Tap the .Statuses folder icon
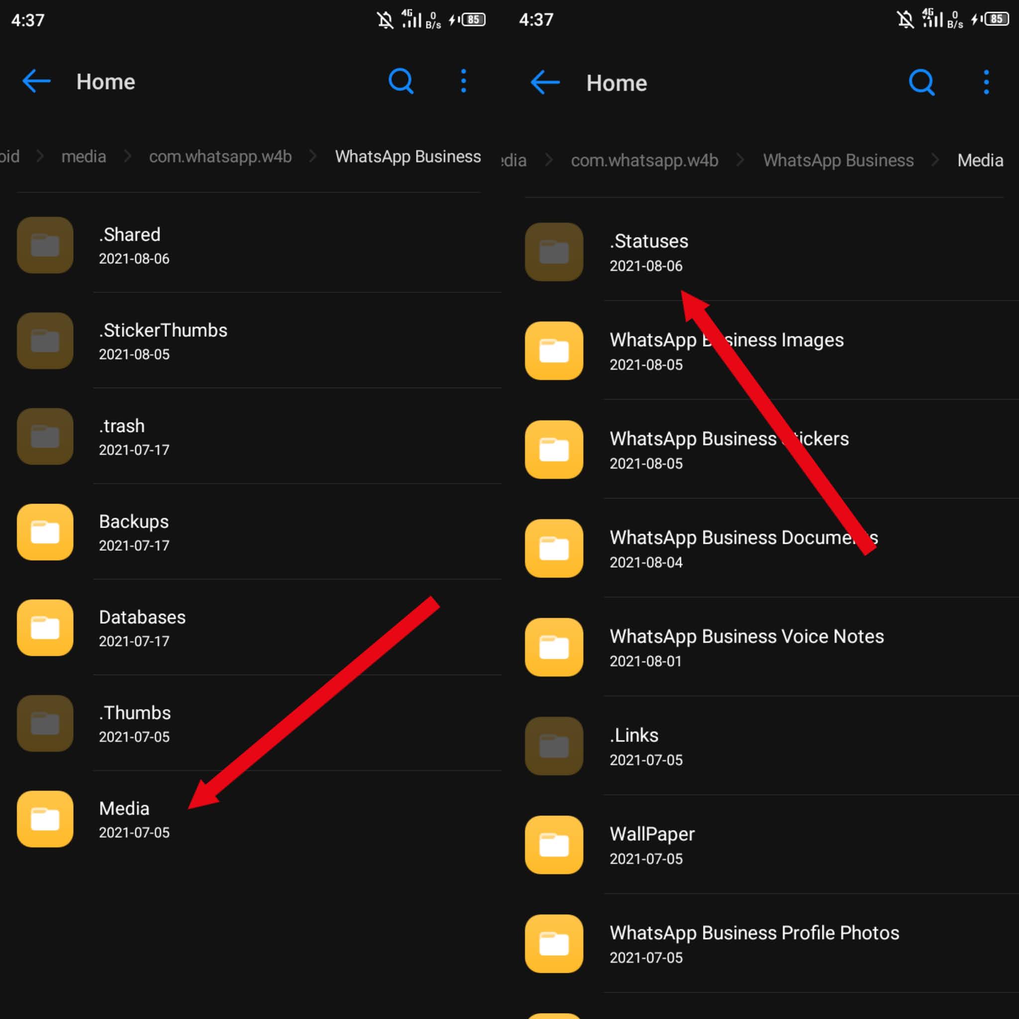Viewport: 1019px width, 1019px height. click(x=554, y=252)
